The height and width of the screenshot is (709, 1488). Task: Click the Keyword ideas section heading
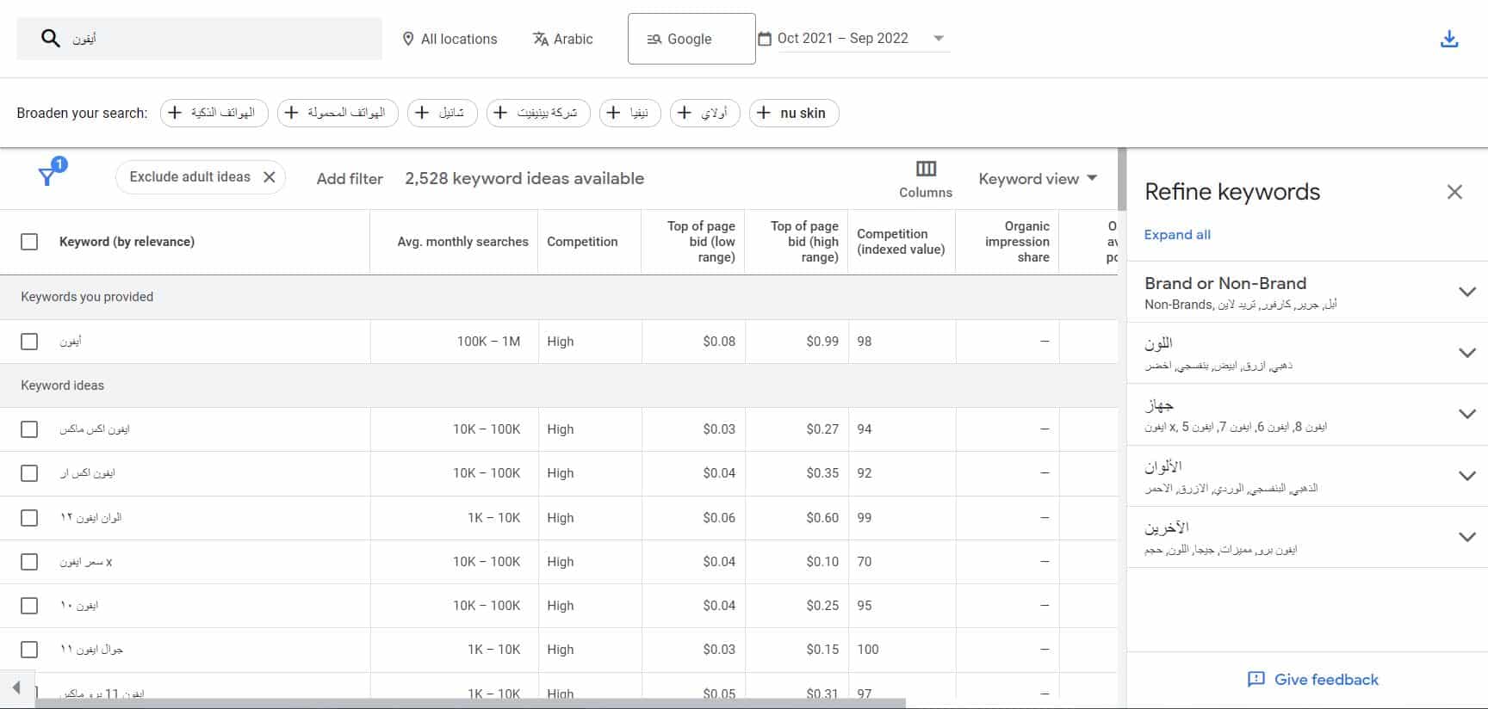(62, 385)
